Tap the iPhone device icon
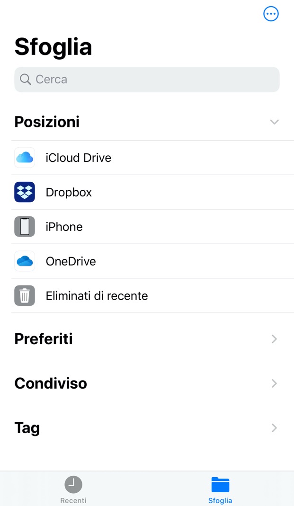Image resolution: width=294 pixels, height=506 pixels. pyautogui.click(x=25, y=227)
